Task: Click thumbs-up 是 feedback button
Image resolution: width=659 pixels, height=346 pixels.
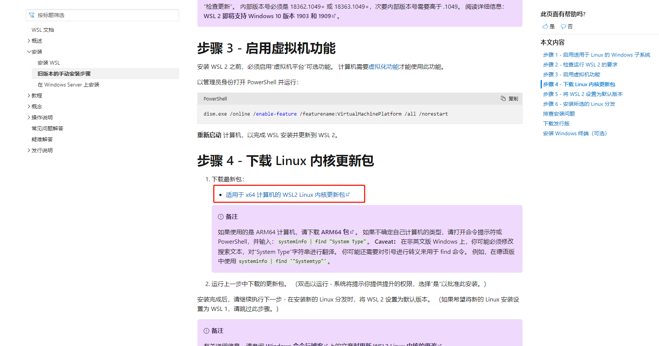Action: click(549, 26)
